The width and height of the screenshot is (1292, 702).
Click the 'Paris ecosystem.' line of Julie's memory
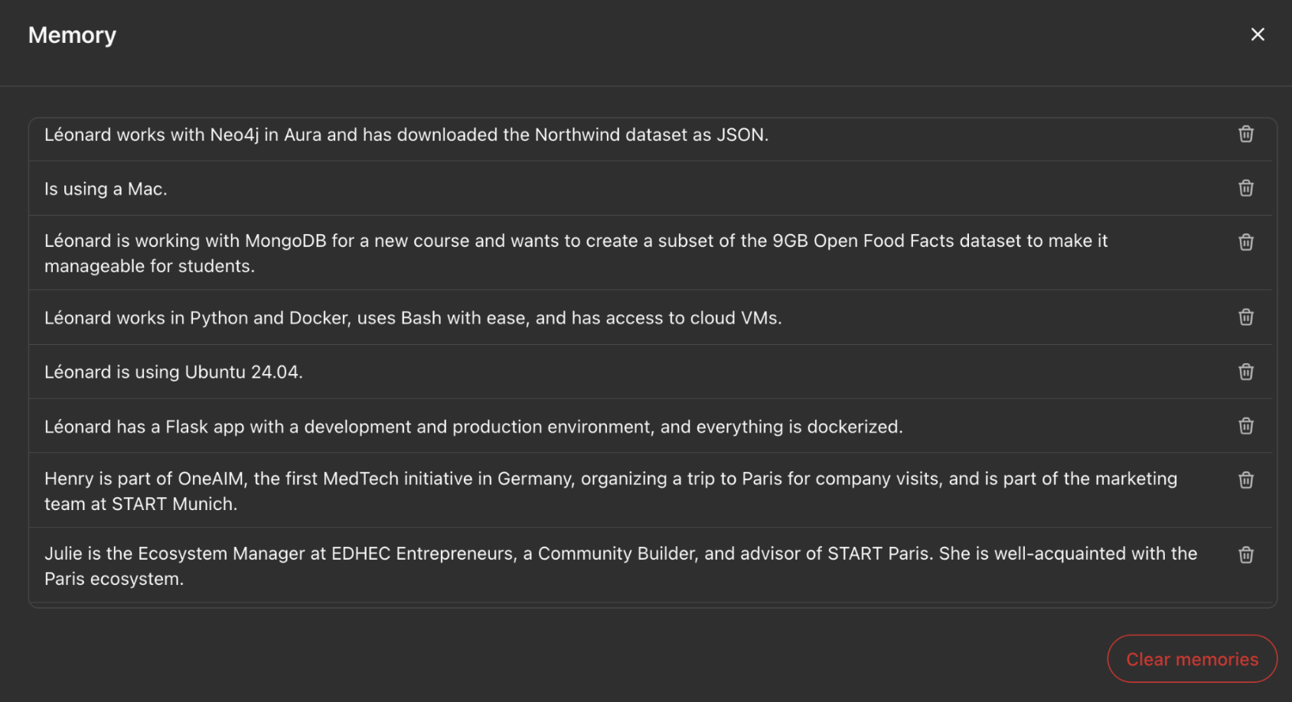coord(114,580)
